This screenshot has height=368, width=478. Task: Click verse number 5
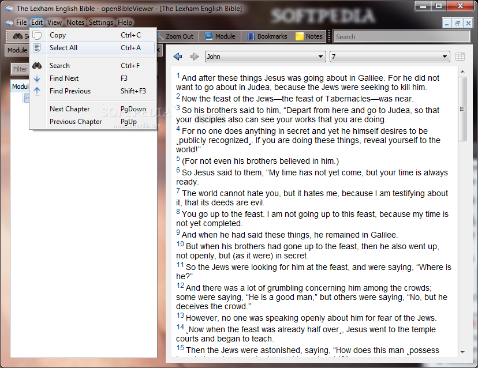click(178, 159)
